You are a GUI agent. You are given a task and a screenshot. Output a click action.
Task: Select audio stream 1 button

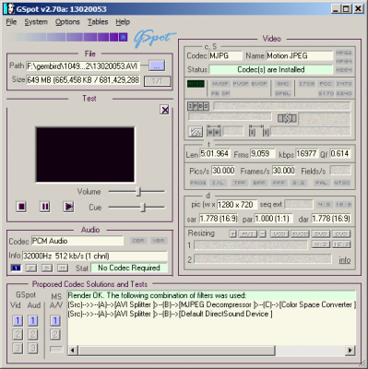pyautogui.click(x=16, y=268)
